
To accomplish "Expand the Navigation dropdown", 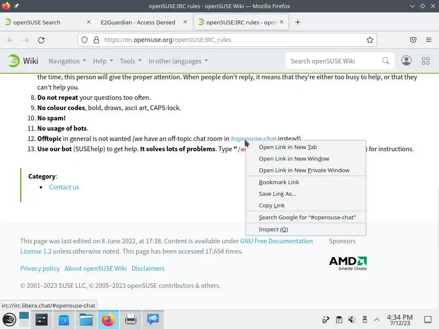I will [67, 61].
